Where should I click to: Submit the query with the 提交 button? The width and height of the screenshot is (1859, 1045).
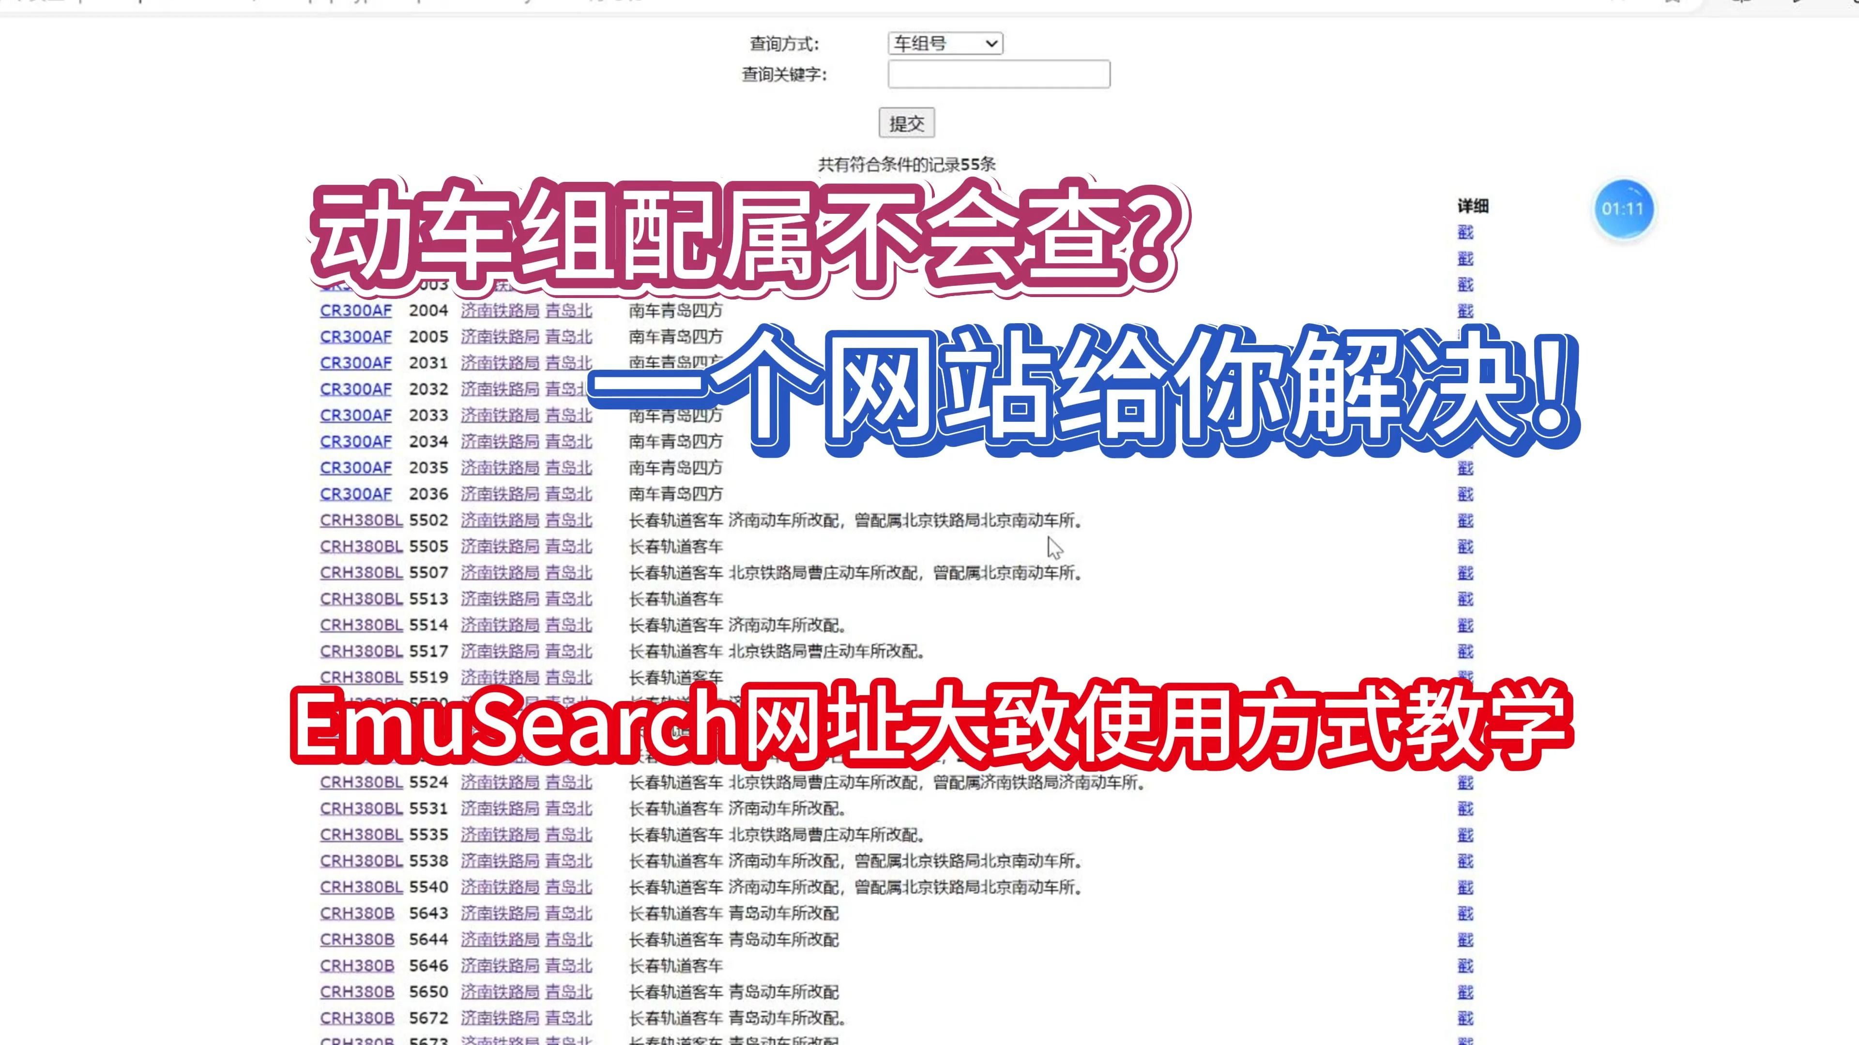point(906,123)
